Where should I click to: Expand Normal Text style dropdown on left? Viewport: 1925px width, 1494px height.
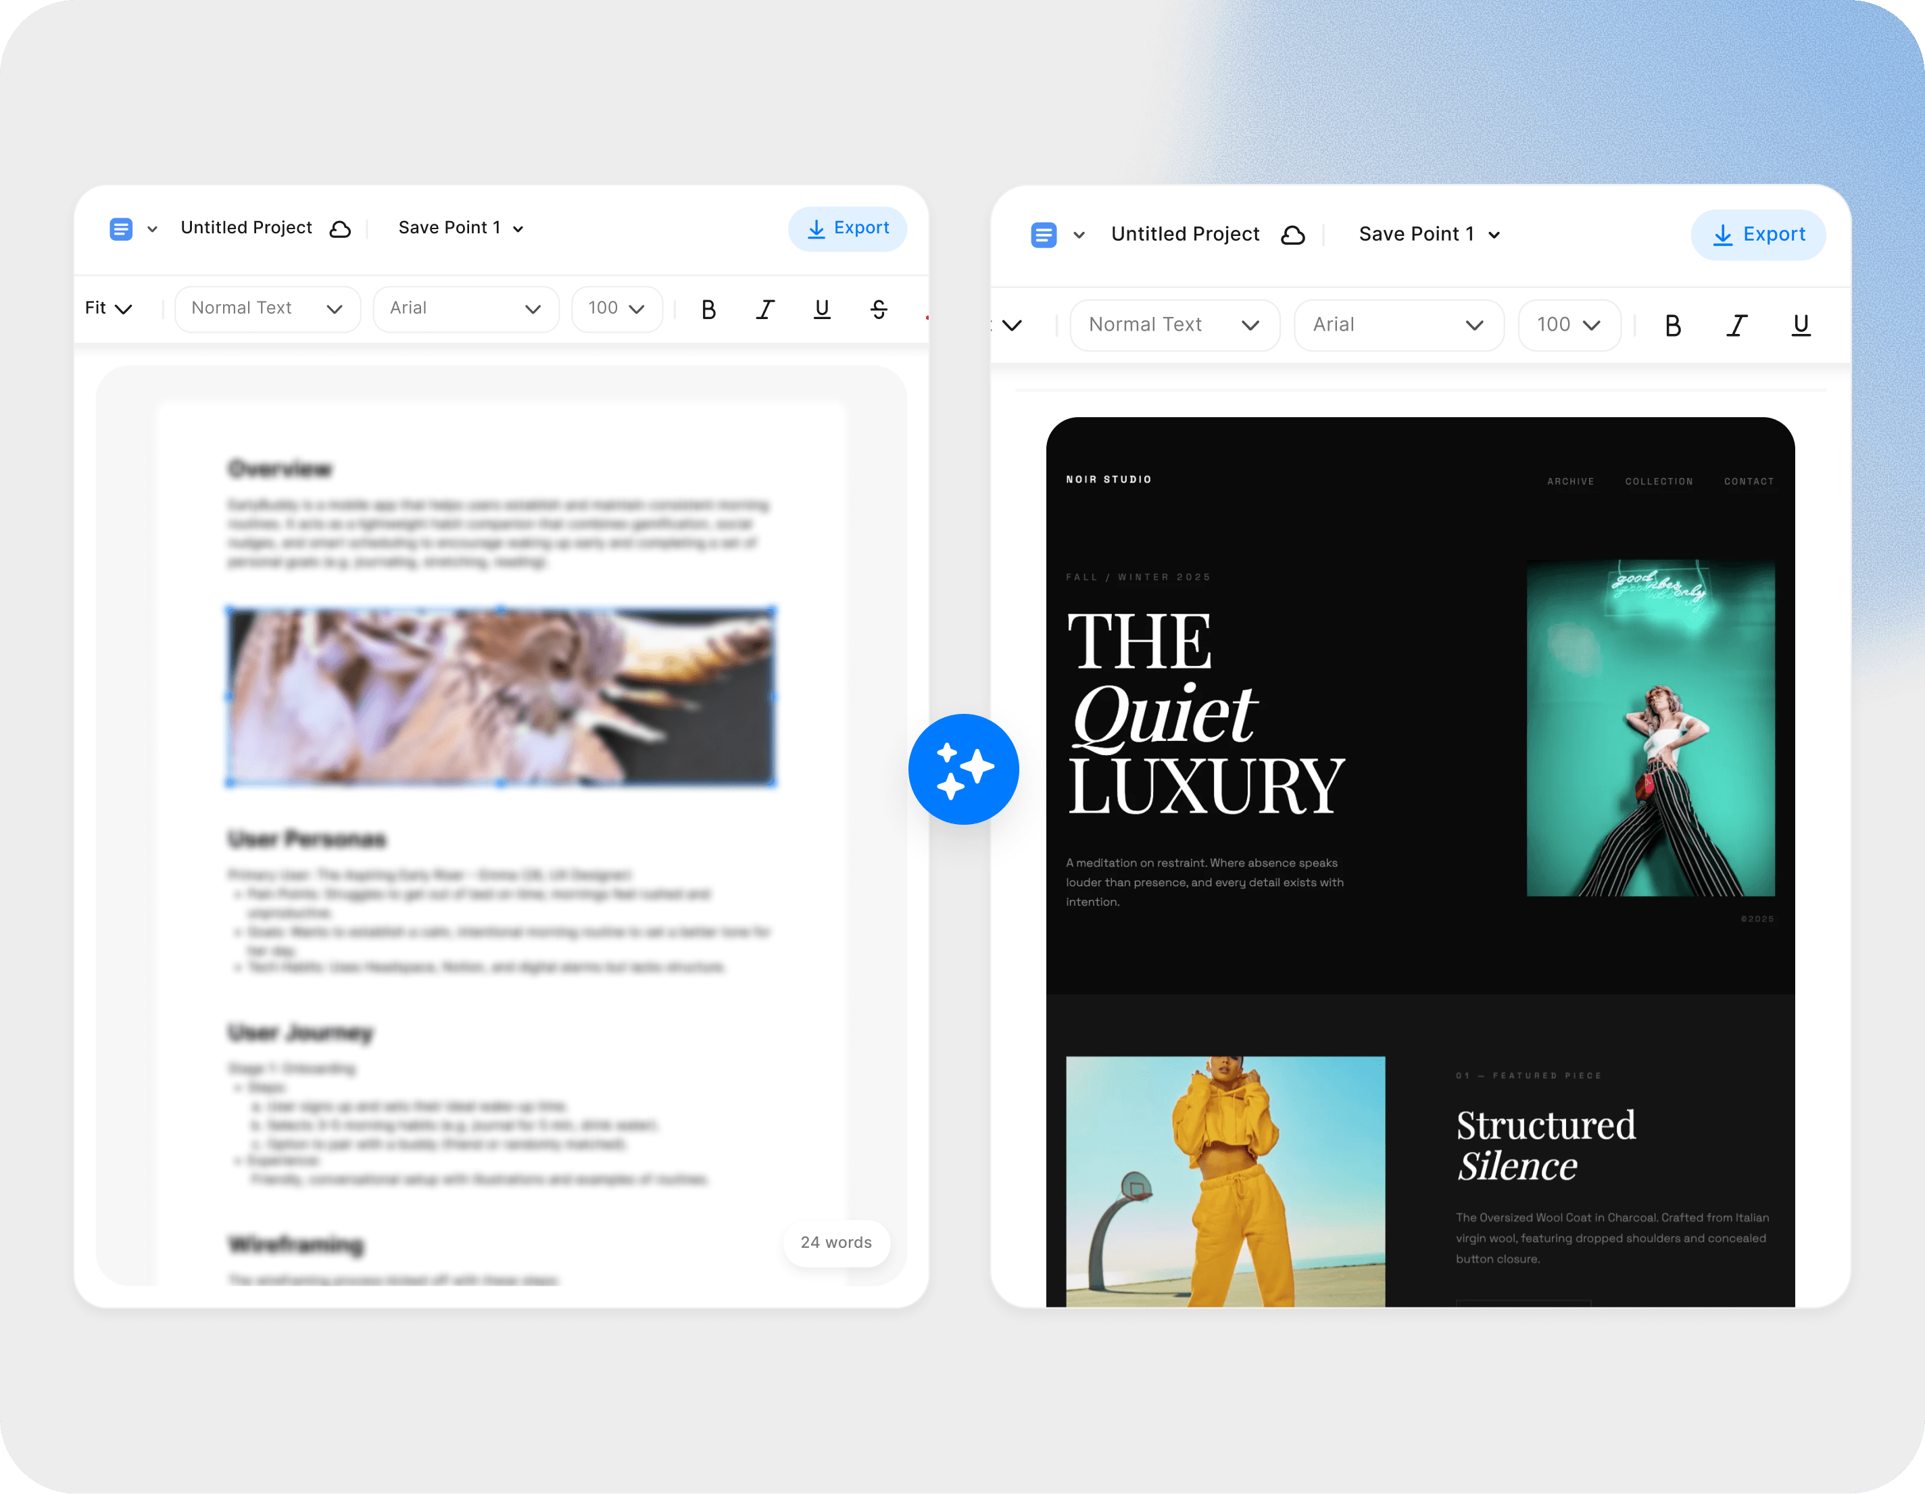pos(267,308)
